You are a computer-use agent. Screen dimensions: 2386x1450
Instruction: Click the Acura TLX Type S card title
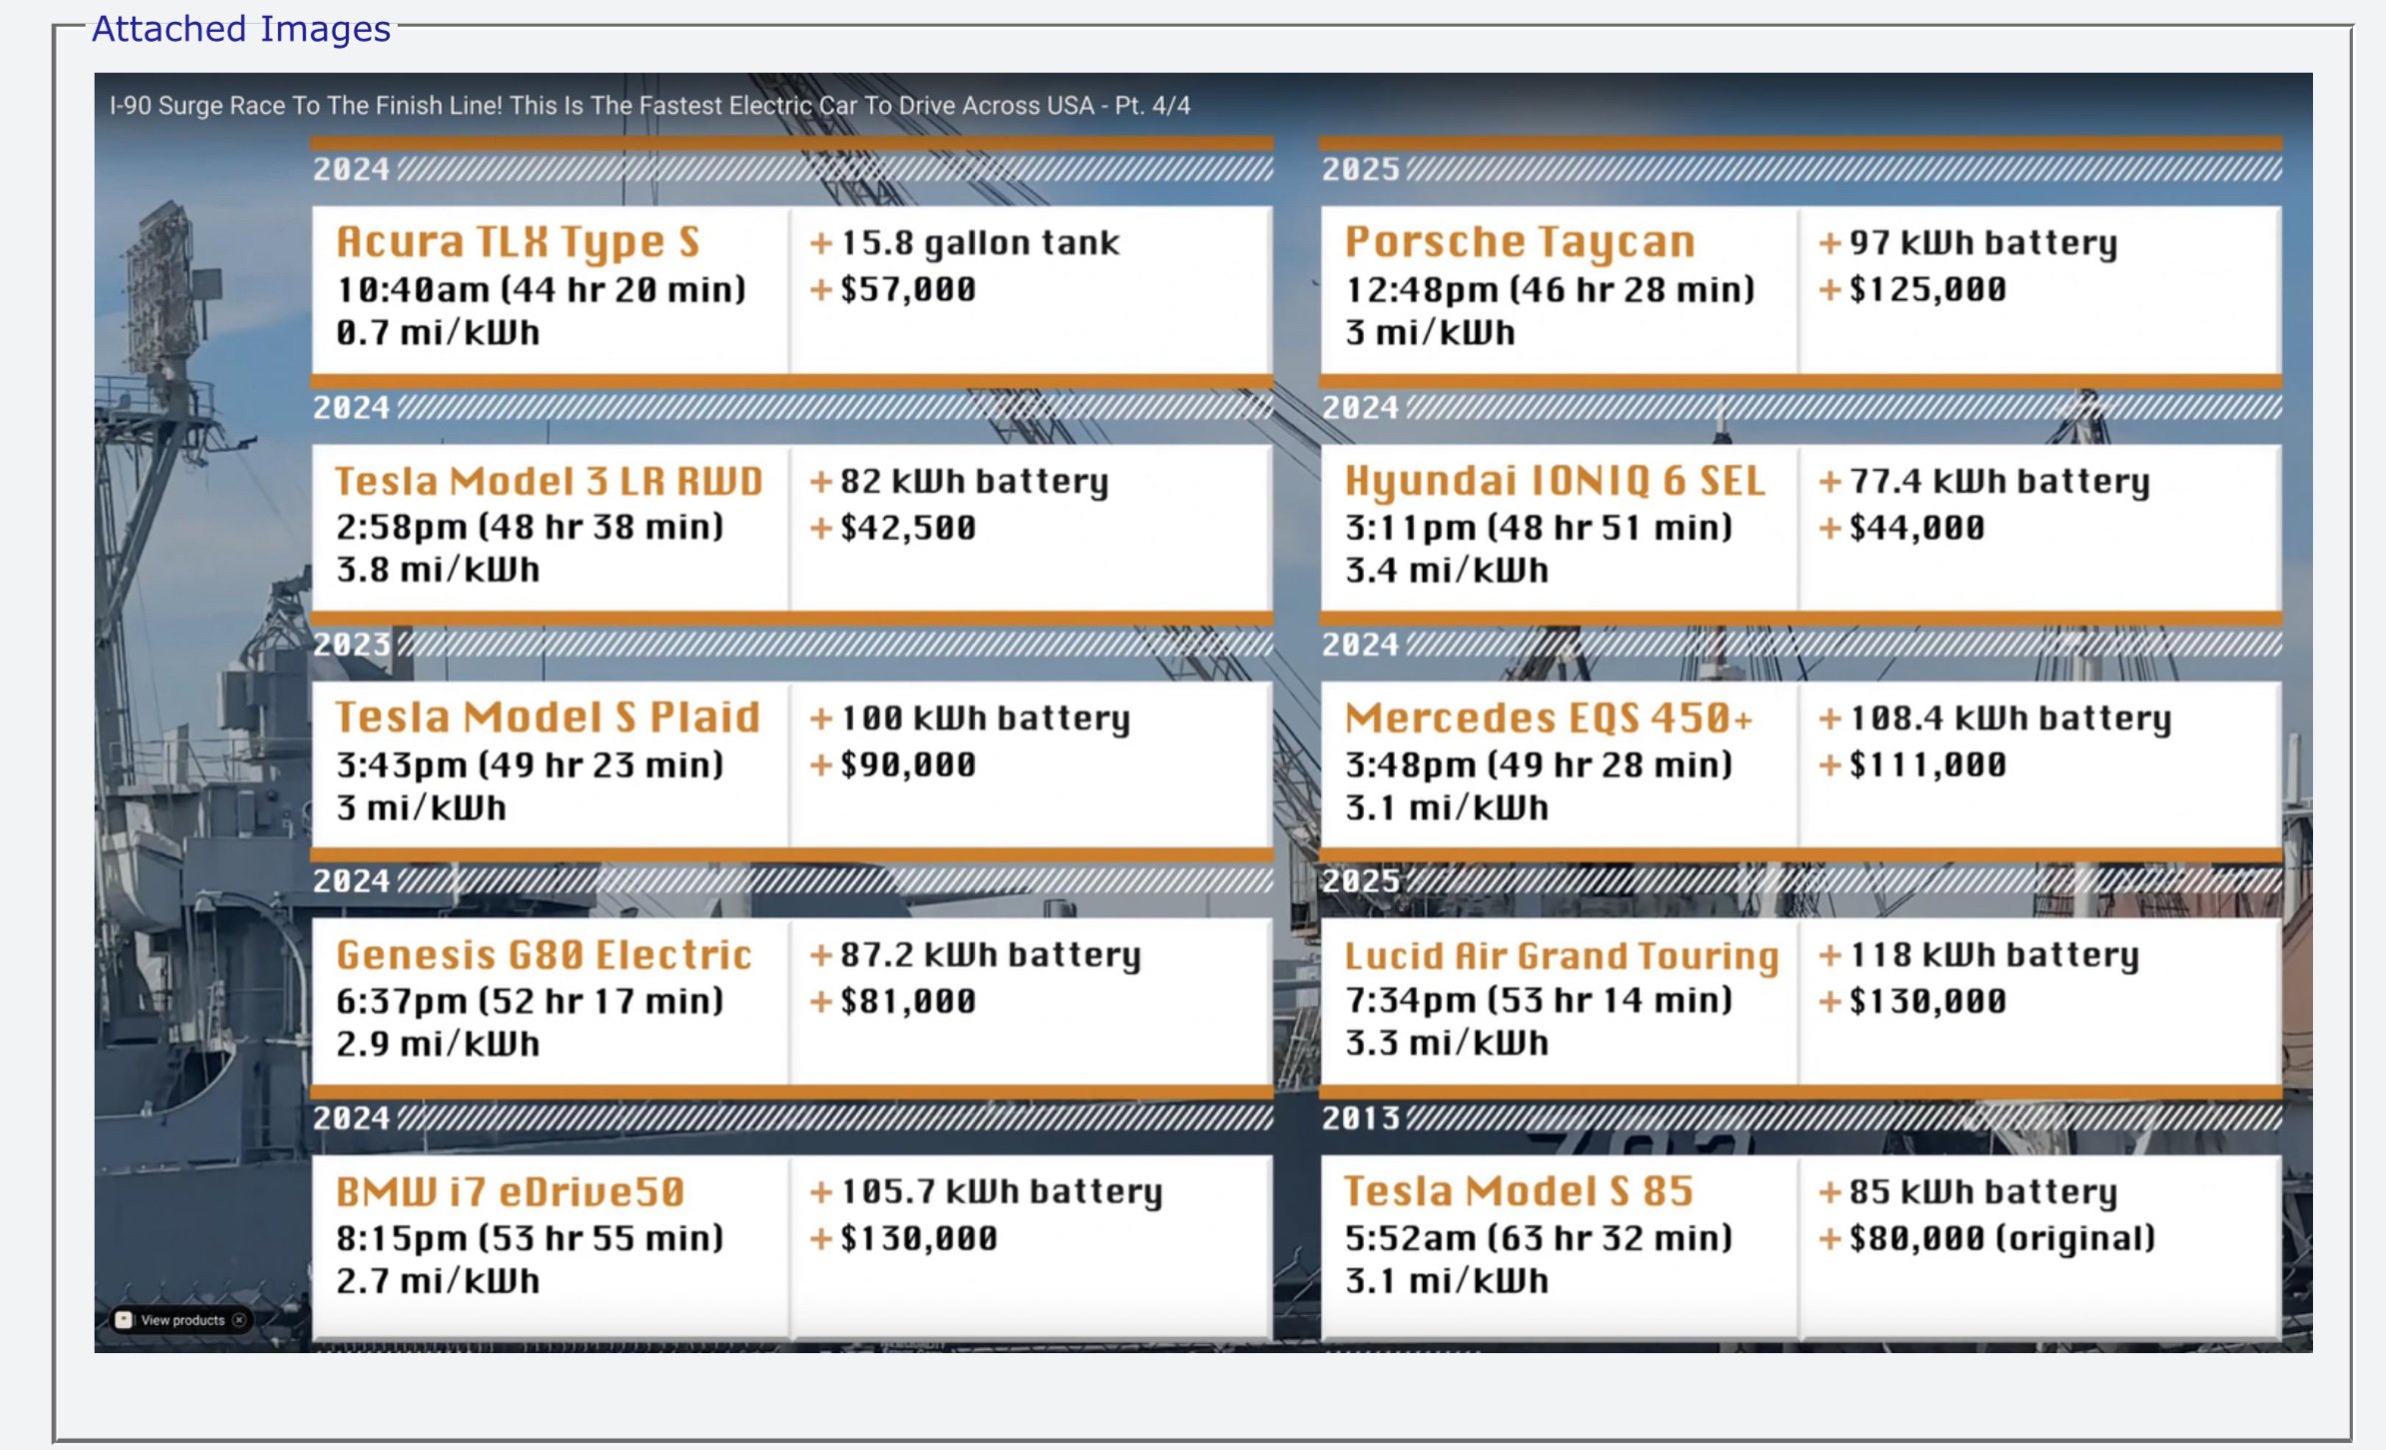(518, 242)
